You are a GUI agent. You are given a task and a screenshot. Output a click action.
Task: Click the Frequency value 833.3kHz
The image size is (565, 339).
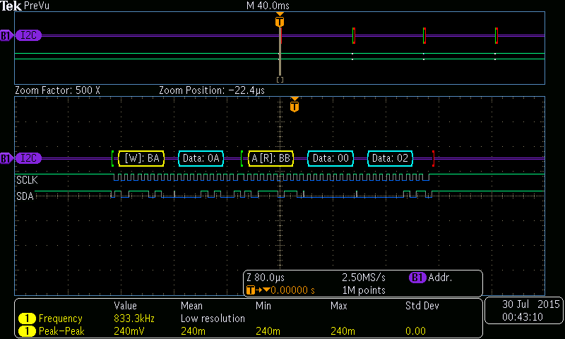pos(134,319)
